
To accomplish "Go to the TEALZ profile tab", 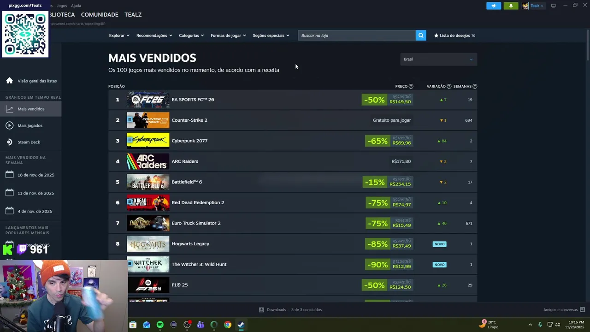I will click(133, 15).
